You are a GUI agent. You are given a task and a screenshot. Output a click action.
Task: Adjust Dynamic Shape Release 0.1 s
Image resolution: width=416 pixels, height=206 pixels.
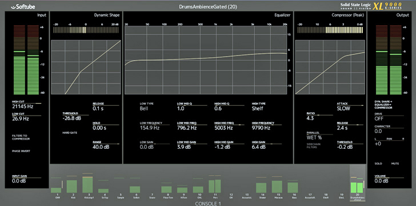(x=106, y=106)
